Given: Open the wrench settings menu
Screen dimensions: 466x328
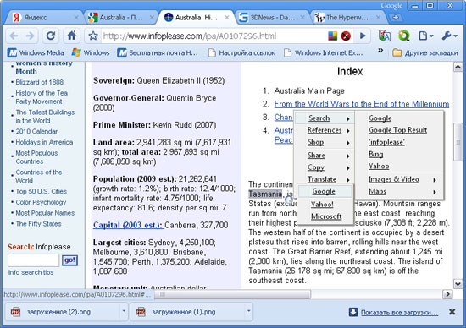Looking at the screenshot, I should point(449,36).
